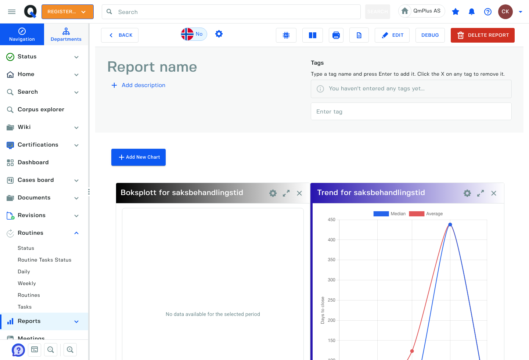Click the Dashboard sidebar icon
Viewport: 529px width, 360px height.
10,162
